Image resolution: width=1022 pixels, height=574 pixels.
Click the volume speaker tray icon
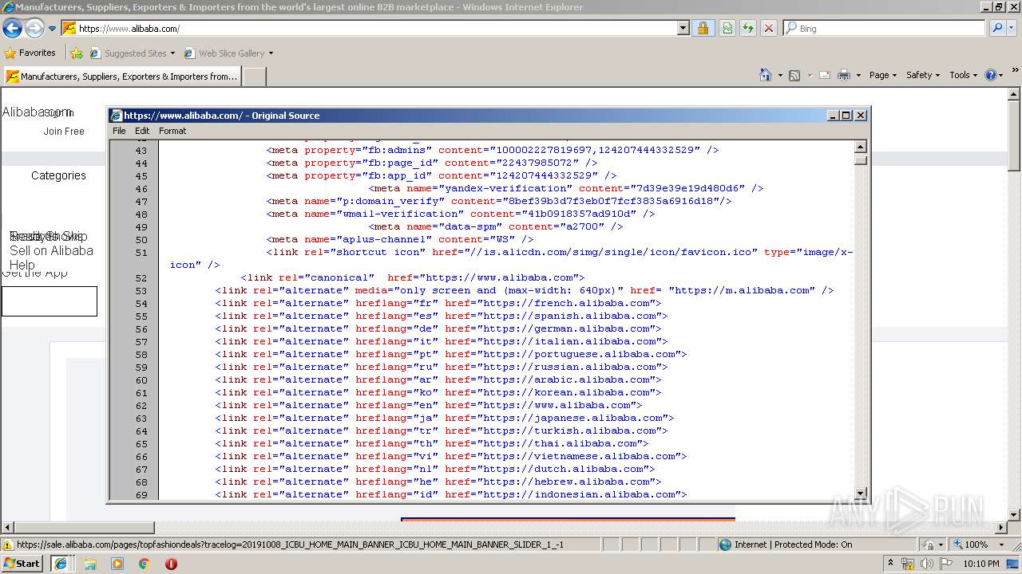pyautogui.click(x=926, y=564)
